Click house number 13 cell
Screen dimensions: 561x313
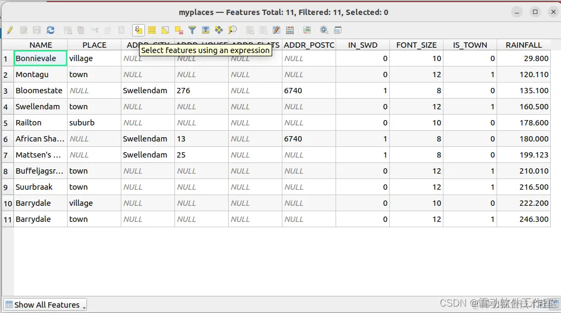pos(201,139)
